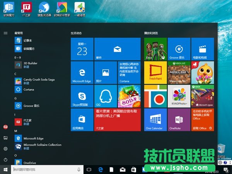Screen dimensions: 232x174
Task: Open the Action Center notification icon
Action: click(226, 170)
